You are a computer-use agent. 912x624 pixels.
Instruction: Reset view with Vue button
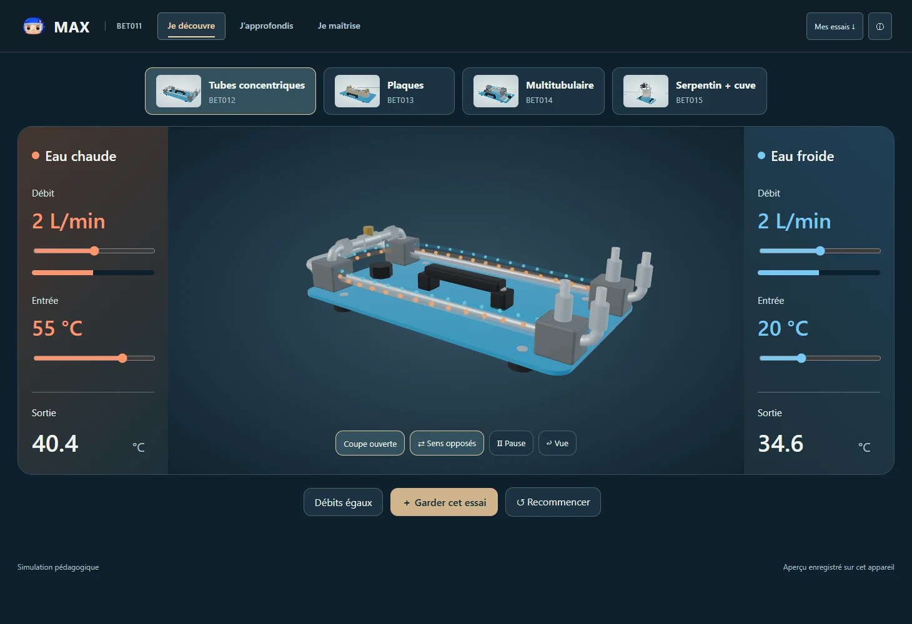(x=557, y=444)
